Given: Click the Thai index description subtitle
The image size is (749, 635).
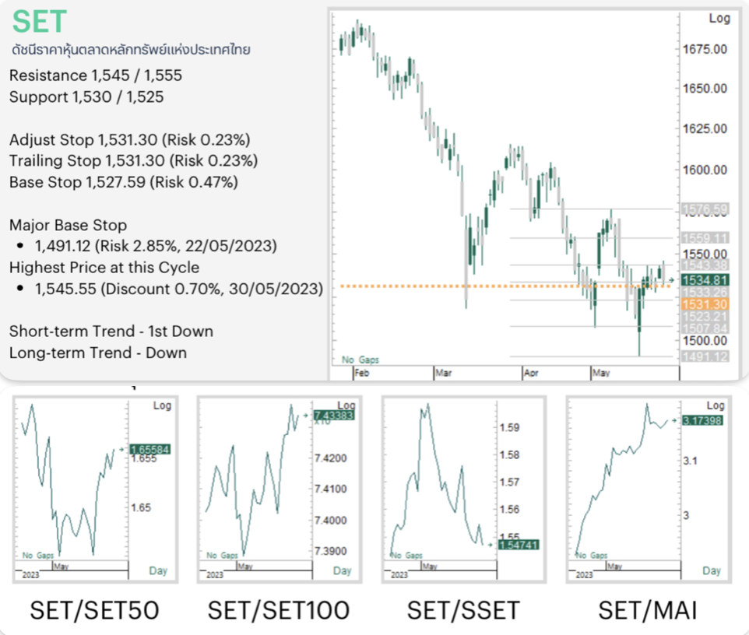Looking at the screenshot, I should [x=130, y=50].
